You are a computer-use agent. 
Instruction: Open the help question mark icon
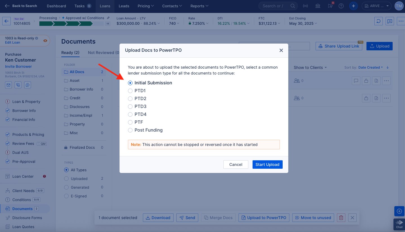(x=341, y=6)
